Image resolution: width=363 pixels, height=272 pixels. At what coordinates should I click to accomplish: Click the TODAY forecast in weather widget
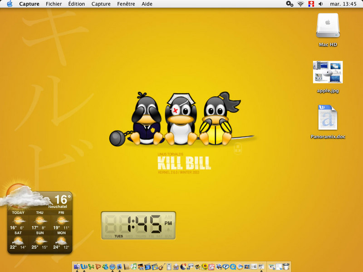coord(18,221)
